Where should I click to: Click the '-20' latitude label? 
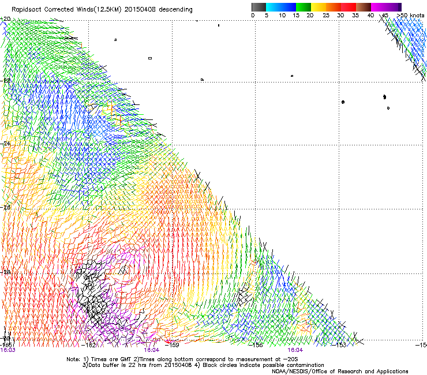click(5, 19)
